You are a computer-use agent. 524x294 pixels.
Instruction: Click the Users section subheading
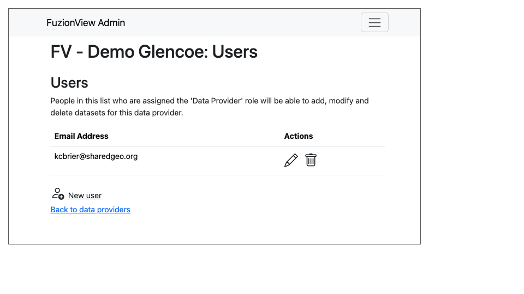click(x=69, y=83)
